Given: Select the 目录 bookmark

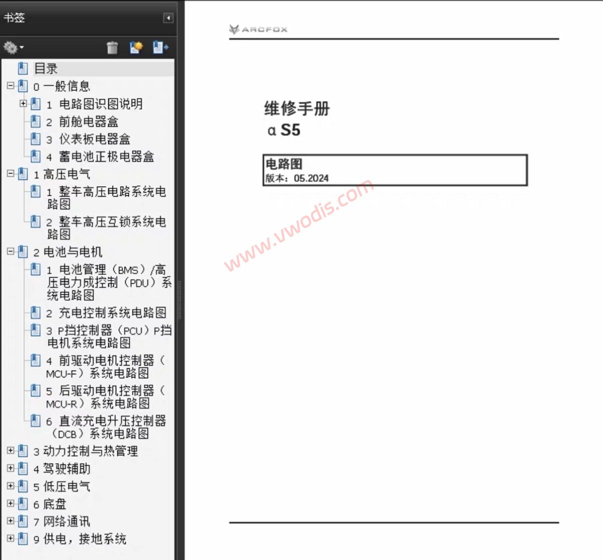Looking at the screenshot, I should coord(45,68).
